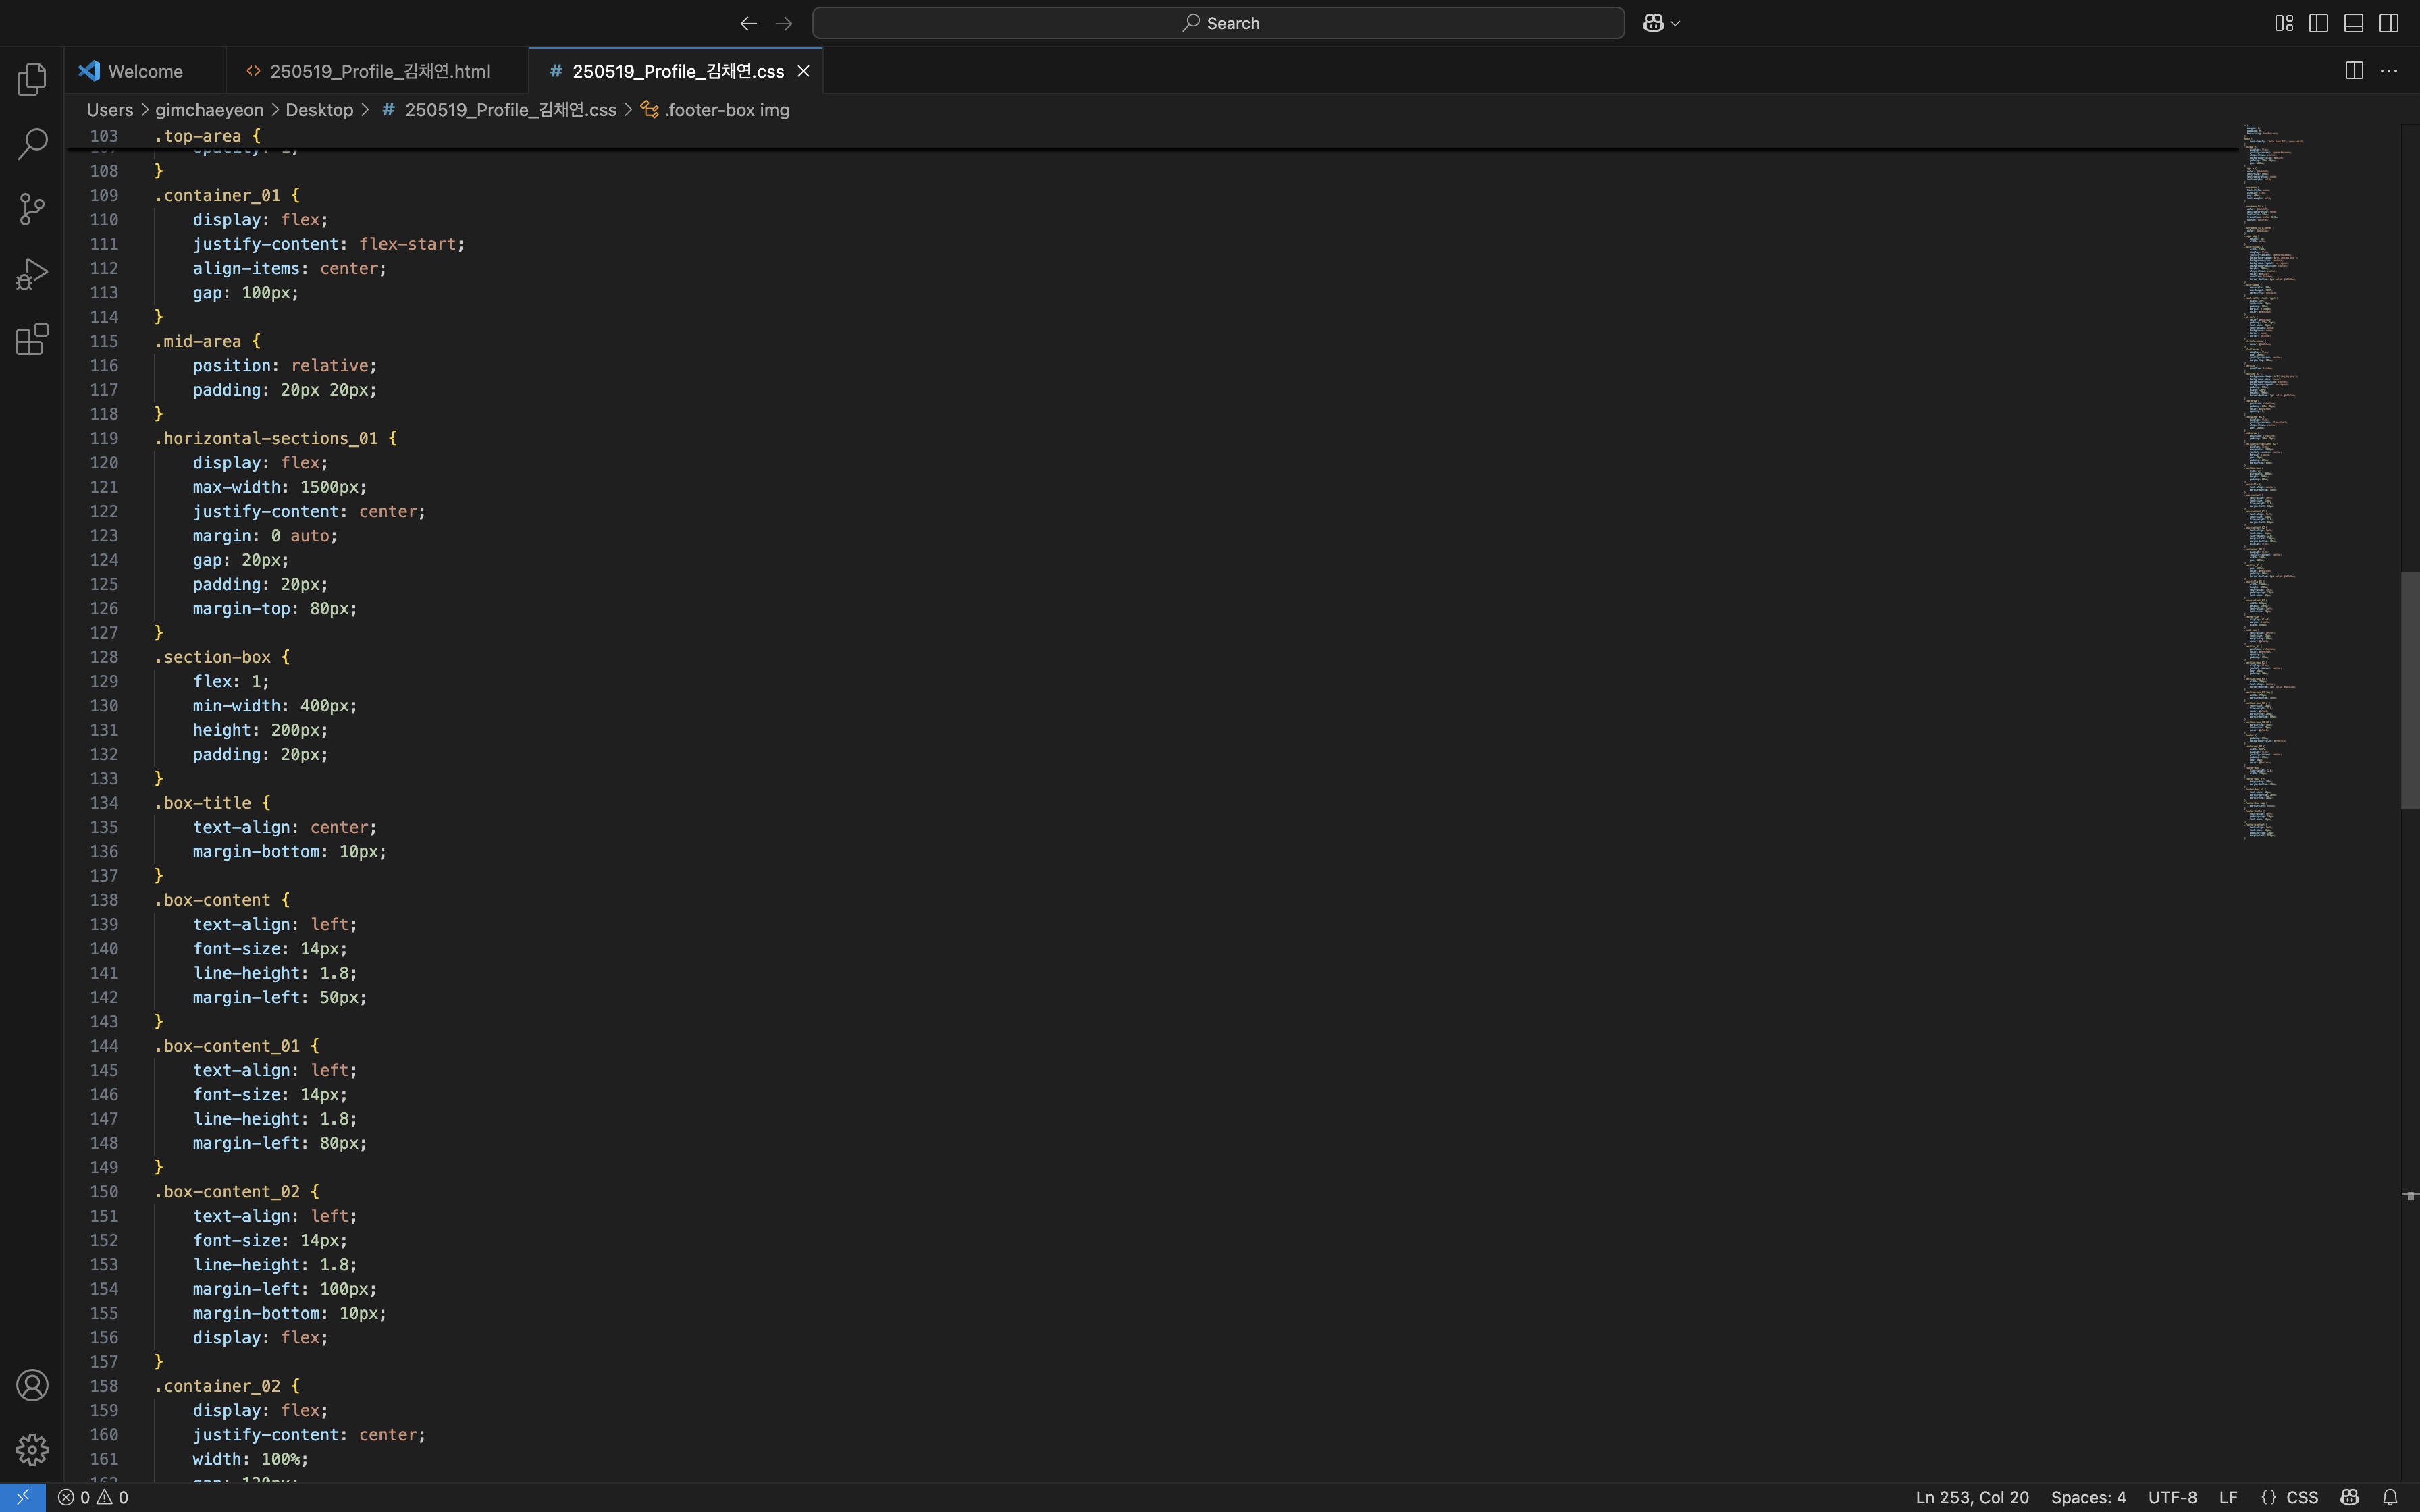2420x1512 pixels.
Task: Open the Run and Debug view
Action: [x=32, y=274]
